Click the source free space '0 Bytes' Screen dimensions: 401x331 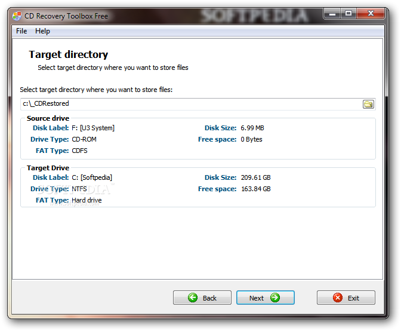(x=251, y=139)
